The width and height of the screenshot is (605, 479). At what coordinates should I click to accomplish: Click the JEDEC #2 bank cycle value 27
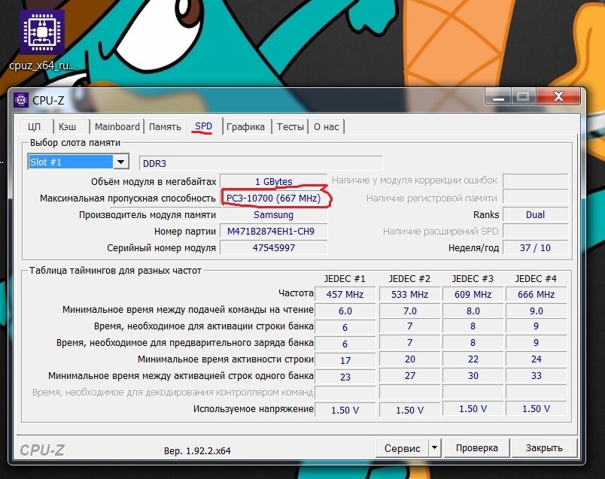(410, 376)
